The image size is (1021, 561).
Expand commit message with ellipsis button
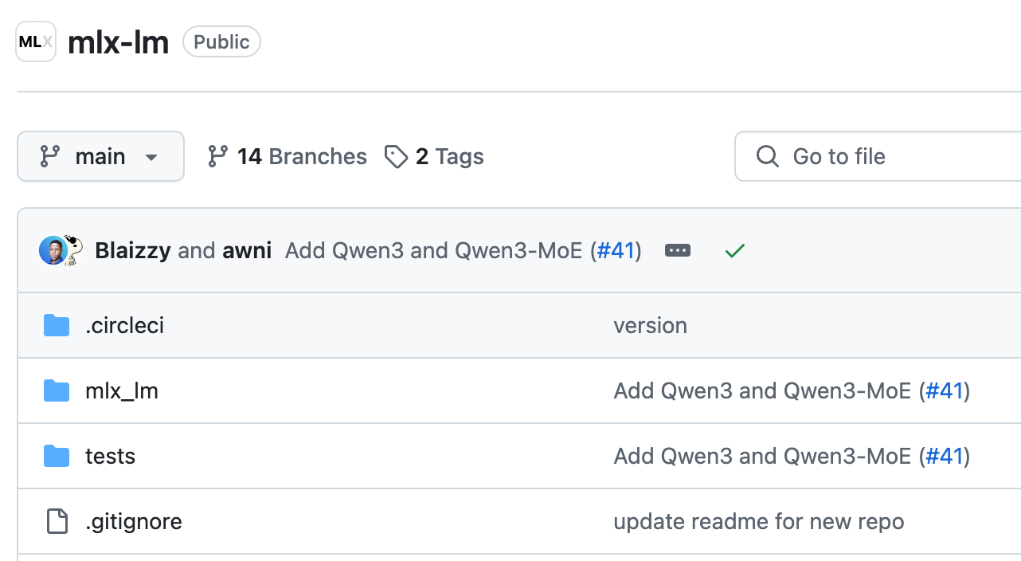click(x=678, y=250)
